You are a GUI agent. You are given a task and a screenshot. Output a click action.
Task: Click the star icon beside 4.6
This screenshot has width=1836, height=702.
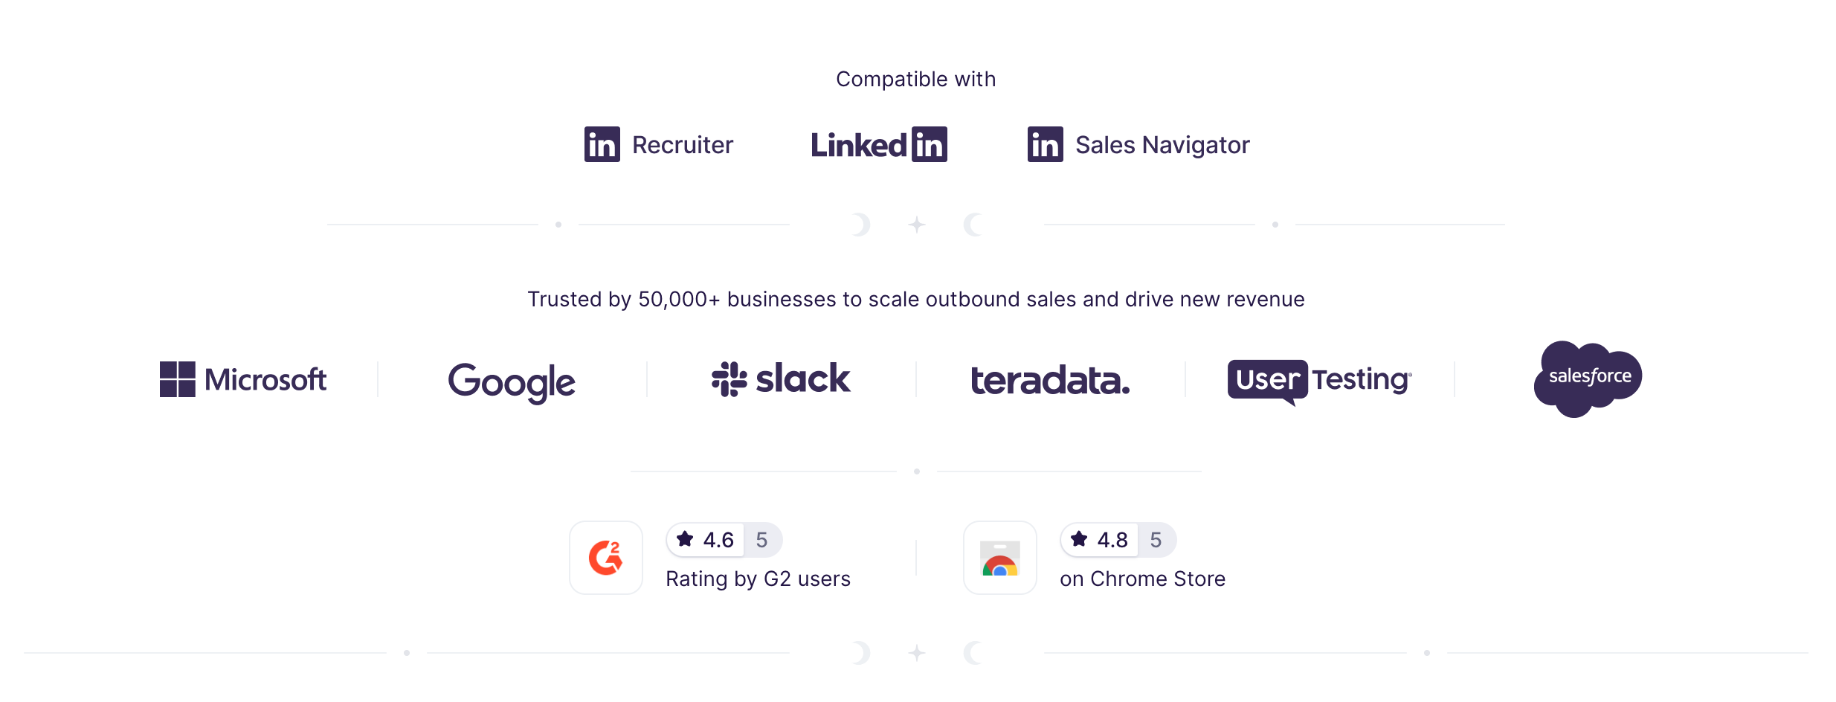[685, 539]
